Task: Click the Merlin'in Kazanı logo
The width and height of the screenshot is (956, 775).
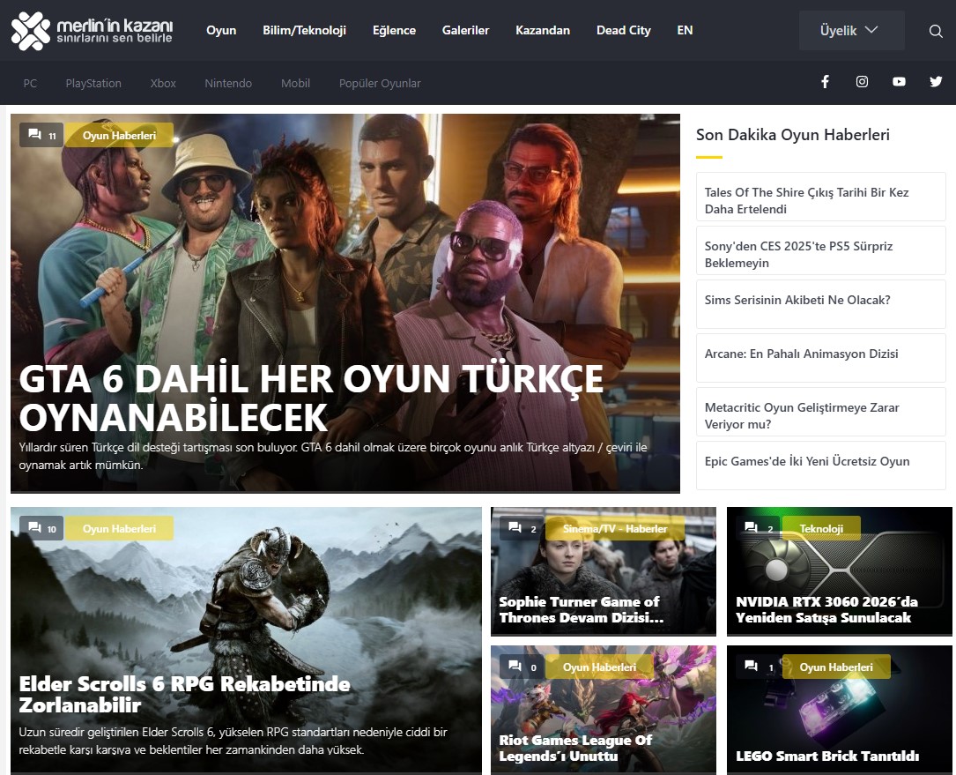Action: coord(92,31)
